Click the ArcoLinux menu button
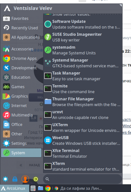 15,188
